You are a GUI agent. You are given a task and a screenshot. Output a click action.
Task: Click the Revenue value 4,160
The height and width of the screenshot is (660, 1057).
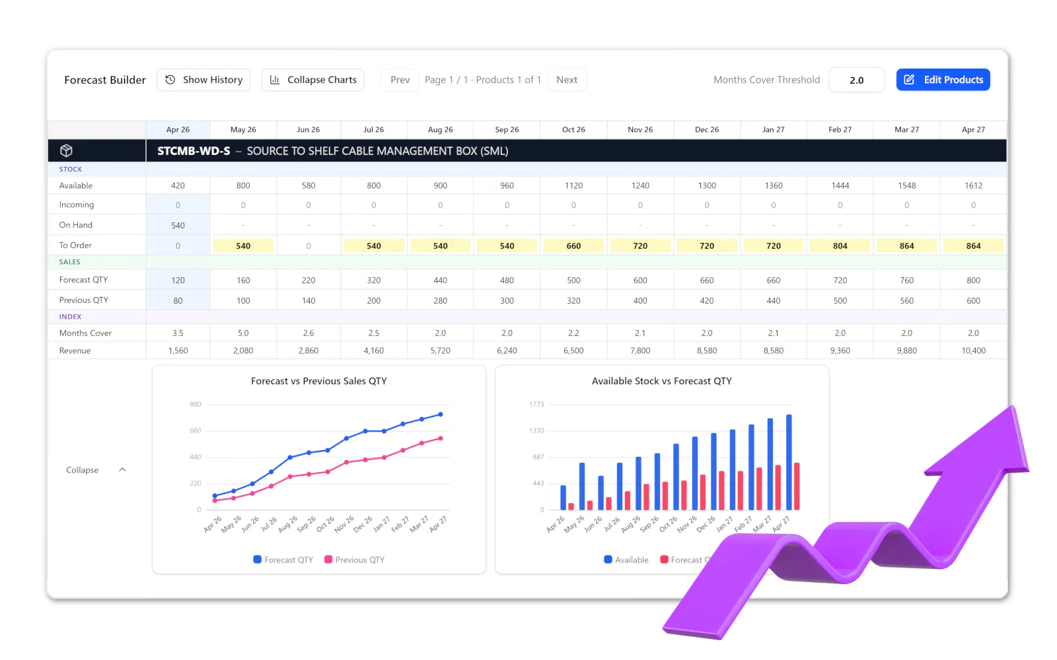(374, 350)
